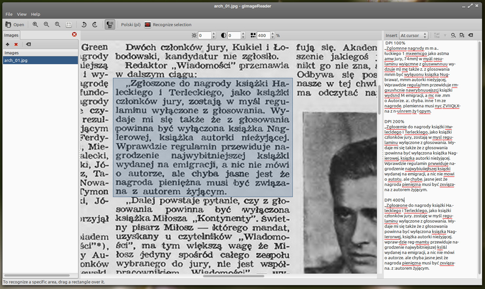Click the man's portrait photo in image

point(340,192)
